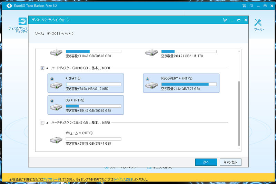Open Disk/Partition Backup icon in main window
This screenshot has width=276, height=184.
point(22,21)
